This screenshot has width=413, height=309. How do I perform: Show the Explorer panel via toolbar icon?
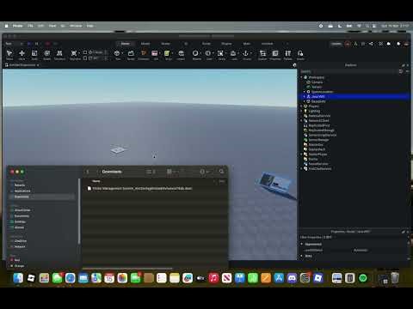coord(262,53)
